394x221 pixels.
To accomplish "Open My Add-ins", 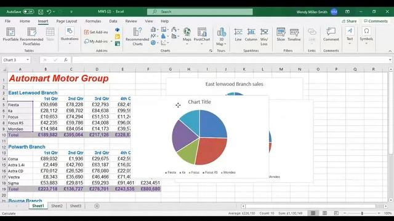I will (x=98, y=41).
